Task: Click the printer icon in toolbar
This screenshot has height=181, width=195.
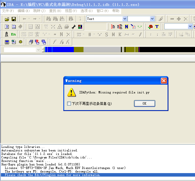Action: tap(67, 27)
